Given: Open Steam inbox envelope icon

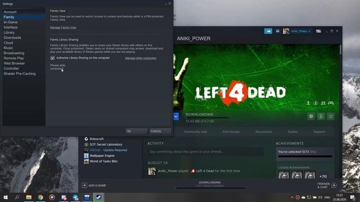Looking at the screenshot, I should 277,31.
